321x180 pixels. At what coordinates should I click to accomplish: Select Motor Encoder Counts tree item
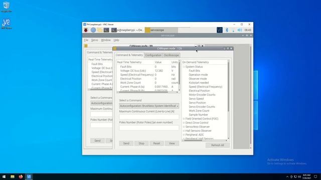coord(202,94)
